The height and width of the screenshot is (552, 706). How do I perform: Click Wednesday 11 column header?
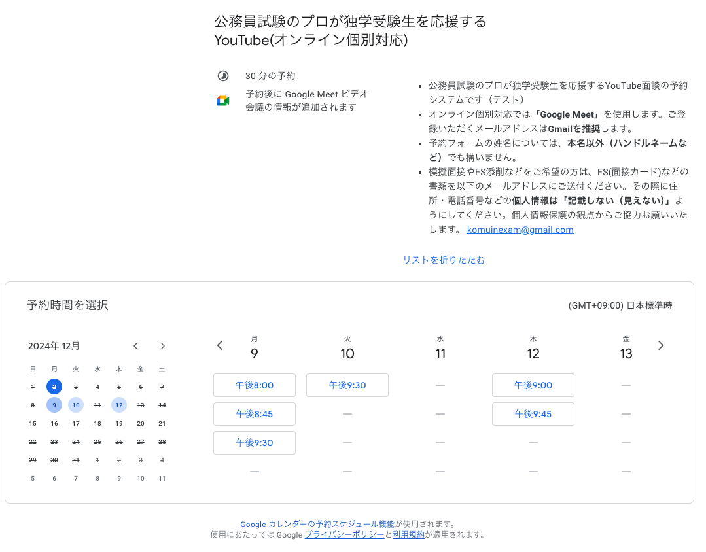pyautogui.click(x=440, y=348)
